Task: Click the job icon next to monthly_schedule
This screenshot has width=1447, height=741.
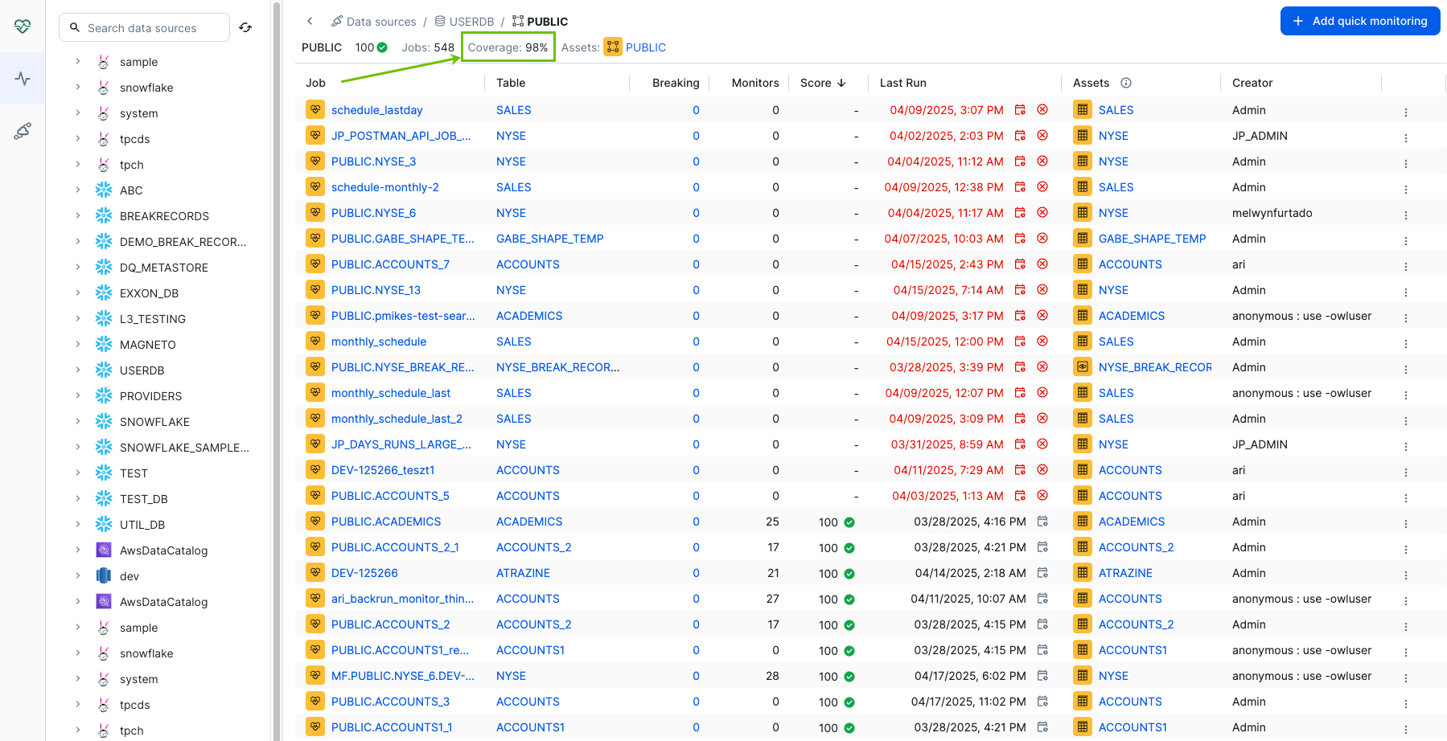Action: [x=315, y=341]
